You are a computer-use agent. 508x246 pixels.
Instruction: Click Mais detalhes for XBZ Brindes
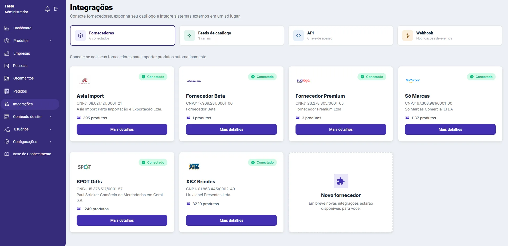(231, 220)
